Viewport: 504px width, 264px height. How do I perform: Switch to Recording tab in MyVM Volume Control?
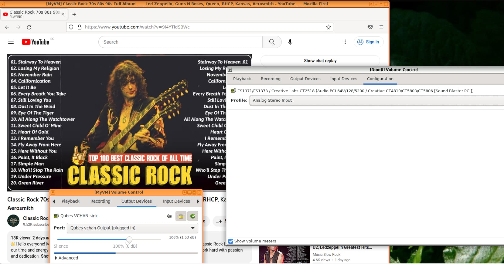pyautogui.click(x=100, y=201)
